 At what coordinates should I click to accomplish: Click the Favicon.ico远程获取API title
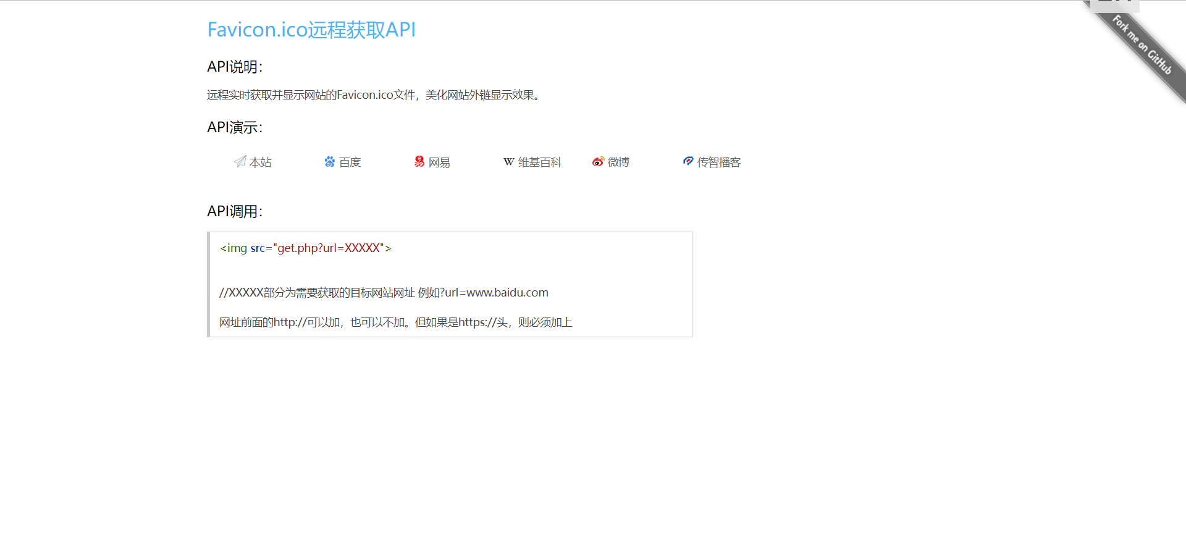pos(311,30)
